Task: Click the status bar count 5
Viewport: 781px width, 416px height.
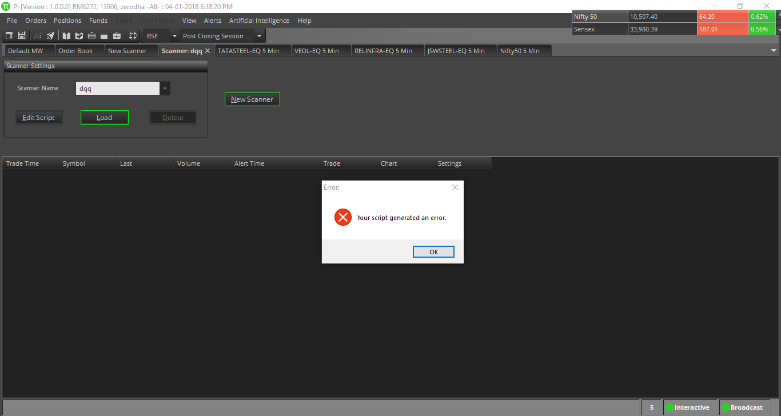Action: [x=651, y=407]
